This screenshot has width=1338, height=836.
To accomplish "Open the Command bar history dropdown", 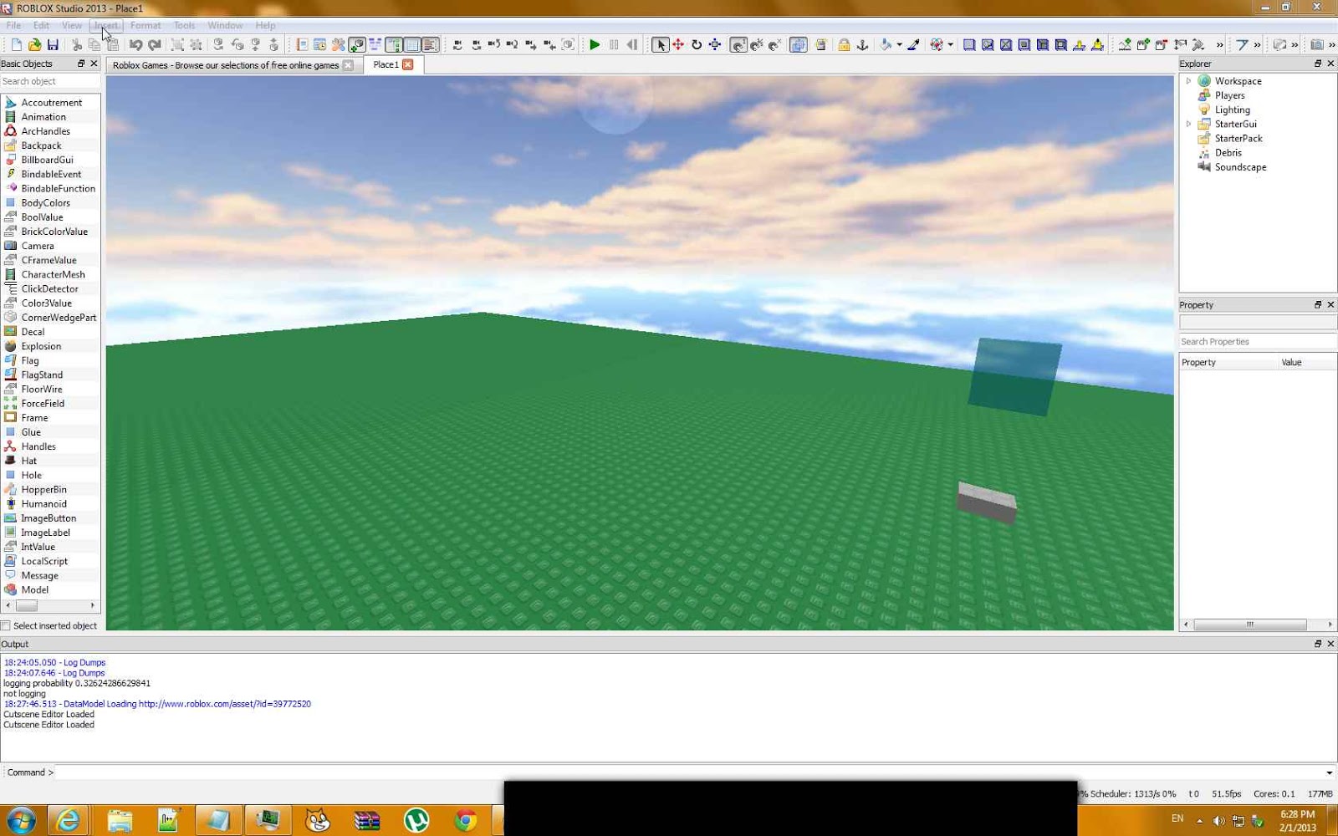I will point(1329,772).
